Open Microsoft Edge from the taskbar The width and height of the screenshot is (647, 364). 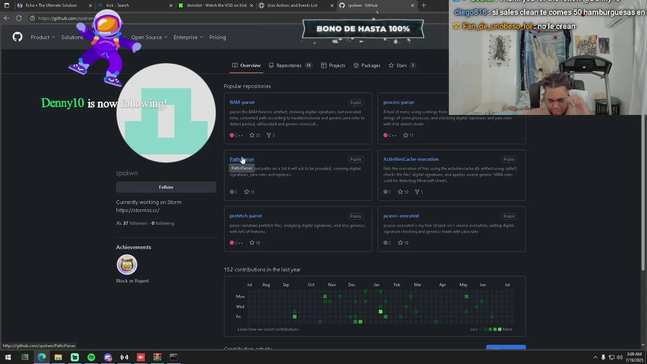point(41,357)
